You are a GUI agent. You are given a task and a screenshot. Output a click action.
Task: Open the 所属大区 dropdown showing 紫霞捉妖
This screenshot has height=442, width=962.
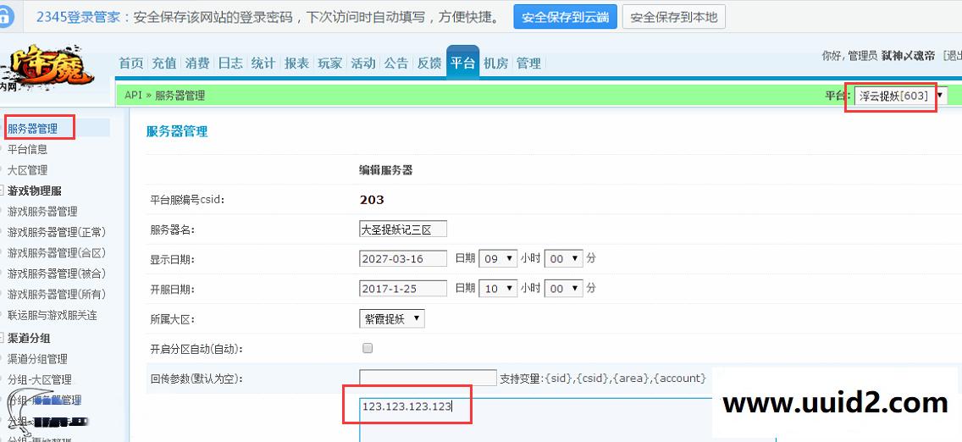(x=391, y=318)
